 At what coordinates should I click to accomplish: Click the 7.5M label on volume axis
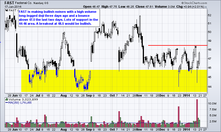point(212,109)
